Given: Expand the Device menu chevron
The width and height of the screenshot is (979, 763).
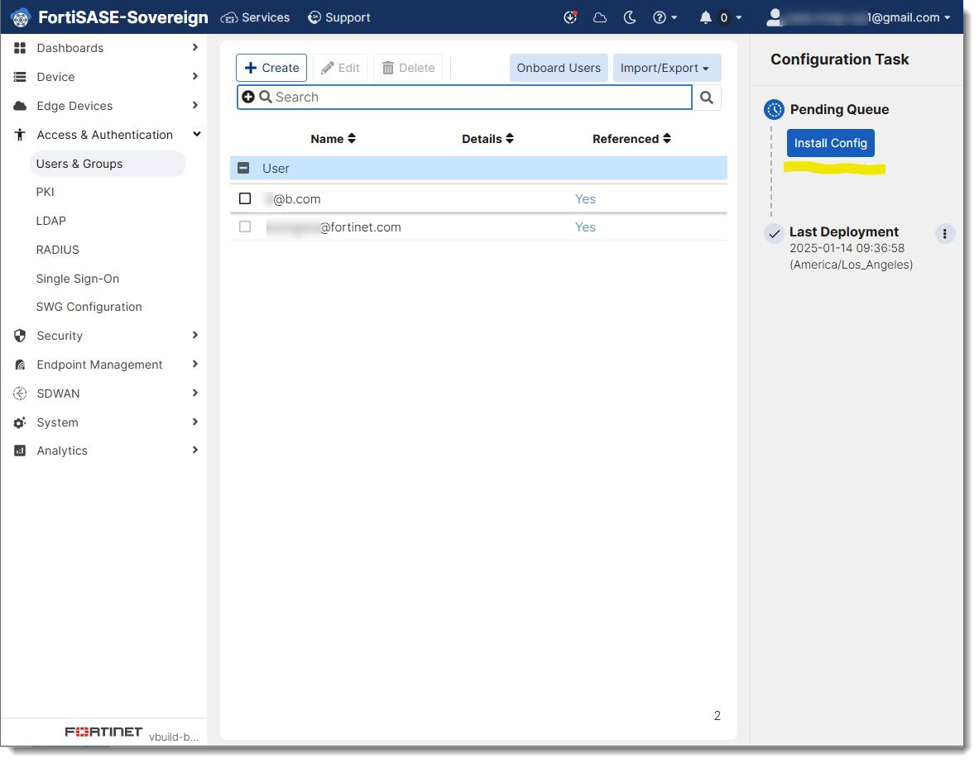Looking at the screenshot, I should tap(194, 76).
